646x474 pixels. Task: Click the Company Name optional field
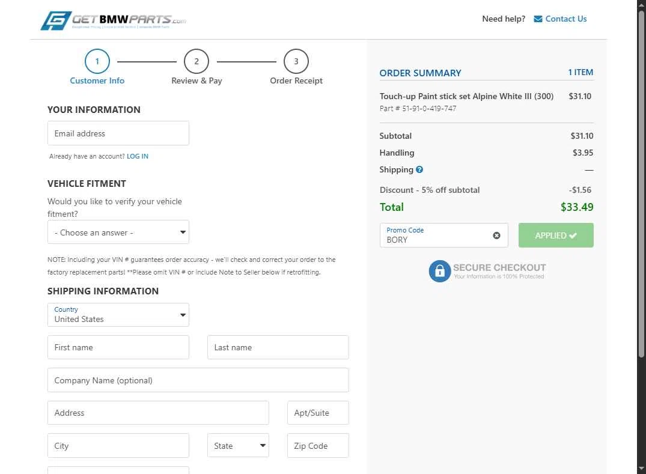(x=198, y=380)
